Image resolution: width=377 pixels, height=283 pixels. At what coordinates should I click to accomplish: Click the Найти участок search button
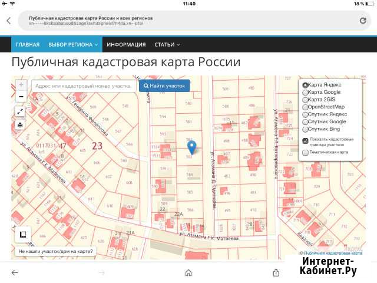click(164, 85)
